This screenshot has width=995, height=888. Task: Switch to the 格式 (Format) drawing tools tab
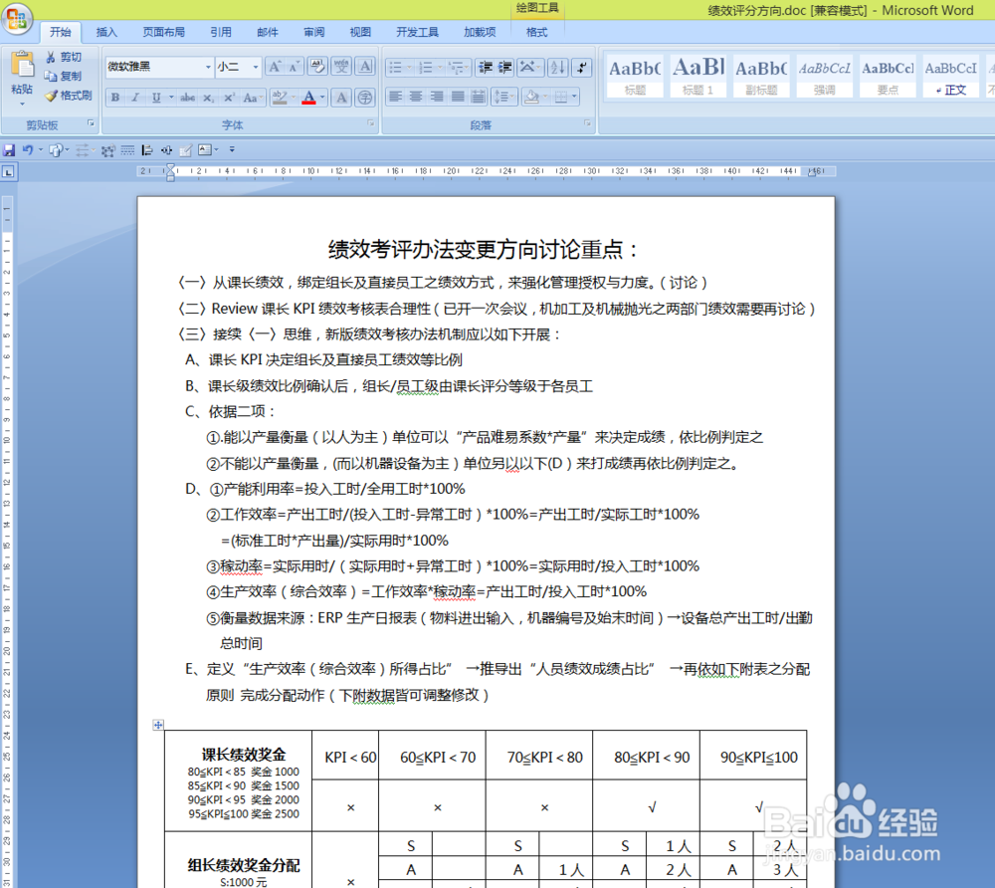click(x=536, y=33)
